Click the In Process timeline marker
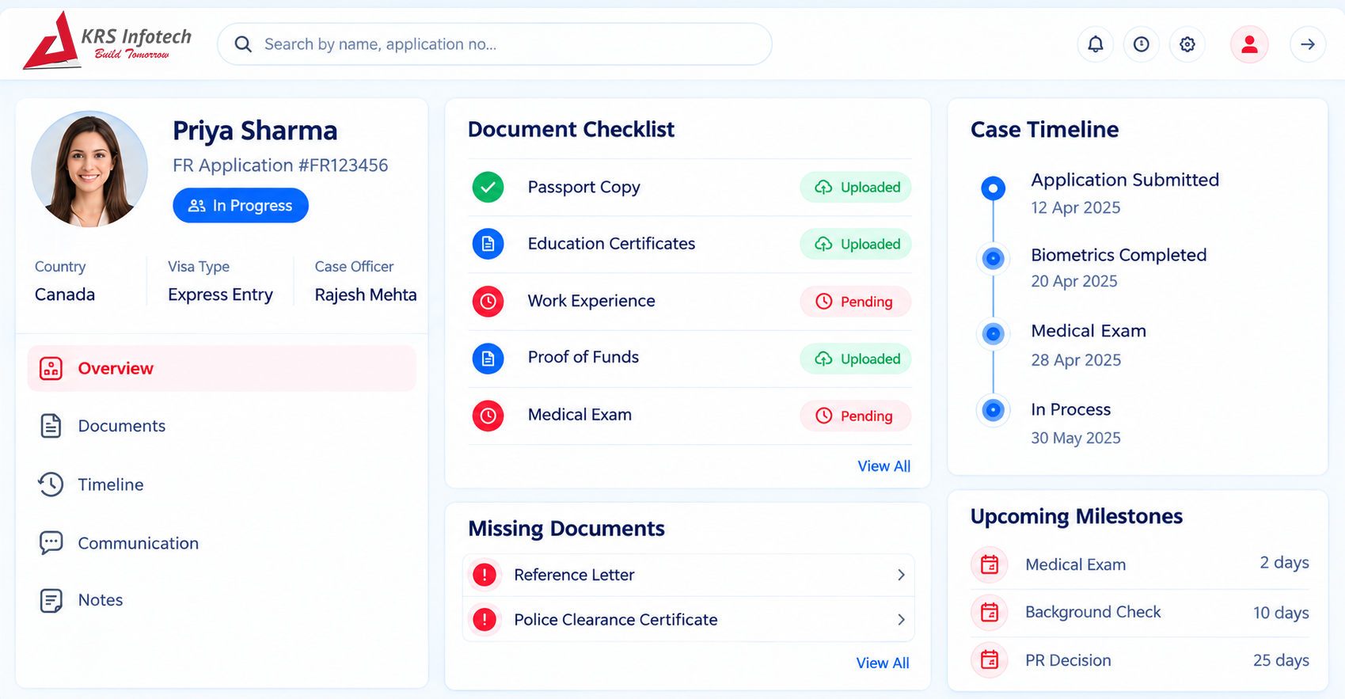Image resolution: width=1345 pixels, height=699 pixels. point(994,410)
